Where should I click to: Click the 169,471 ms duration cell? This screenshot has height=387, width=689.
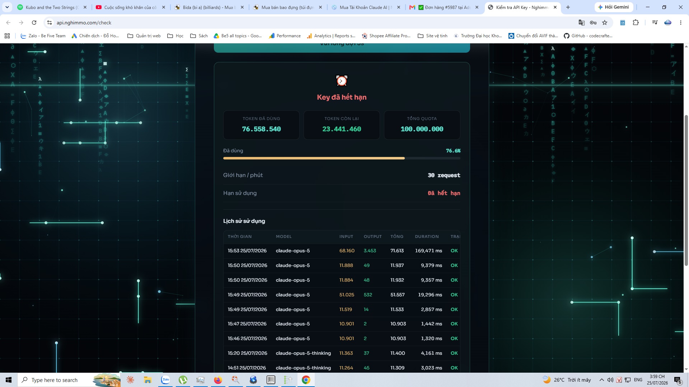click(x=428, y=251)
